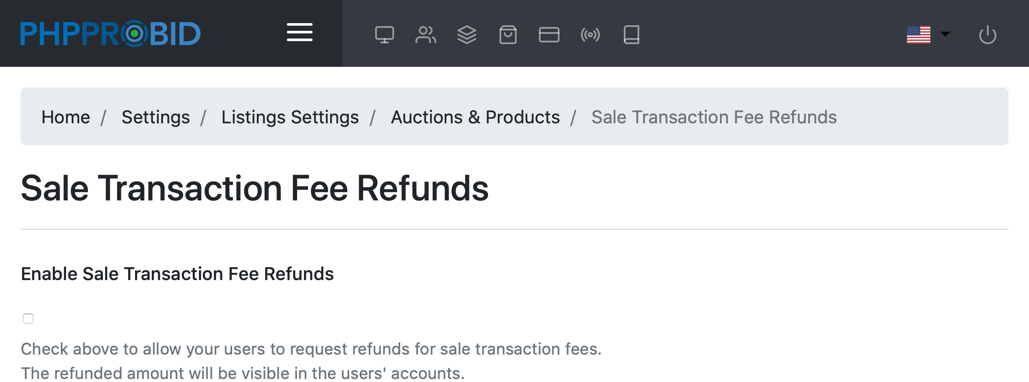Open the shopping bag icon

coord(508,35)
